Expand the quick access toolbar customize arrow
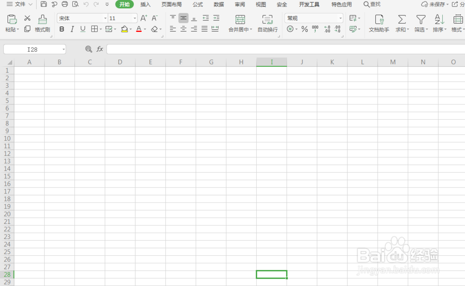465x286 pixels. (x=107, y=5)
